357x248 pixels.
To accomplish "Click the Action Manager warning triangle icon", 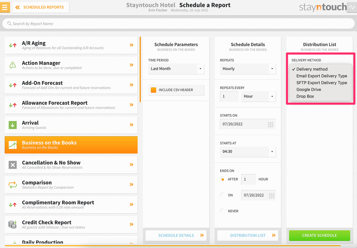I will click(x=13, y=65).
